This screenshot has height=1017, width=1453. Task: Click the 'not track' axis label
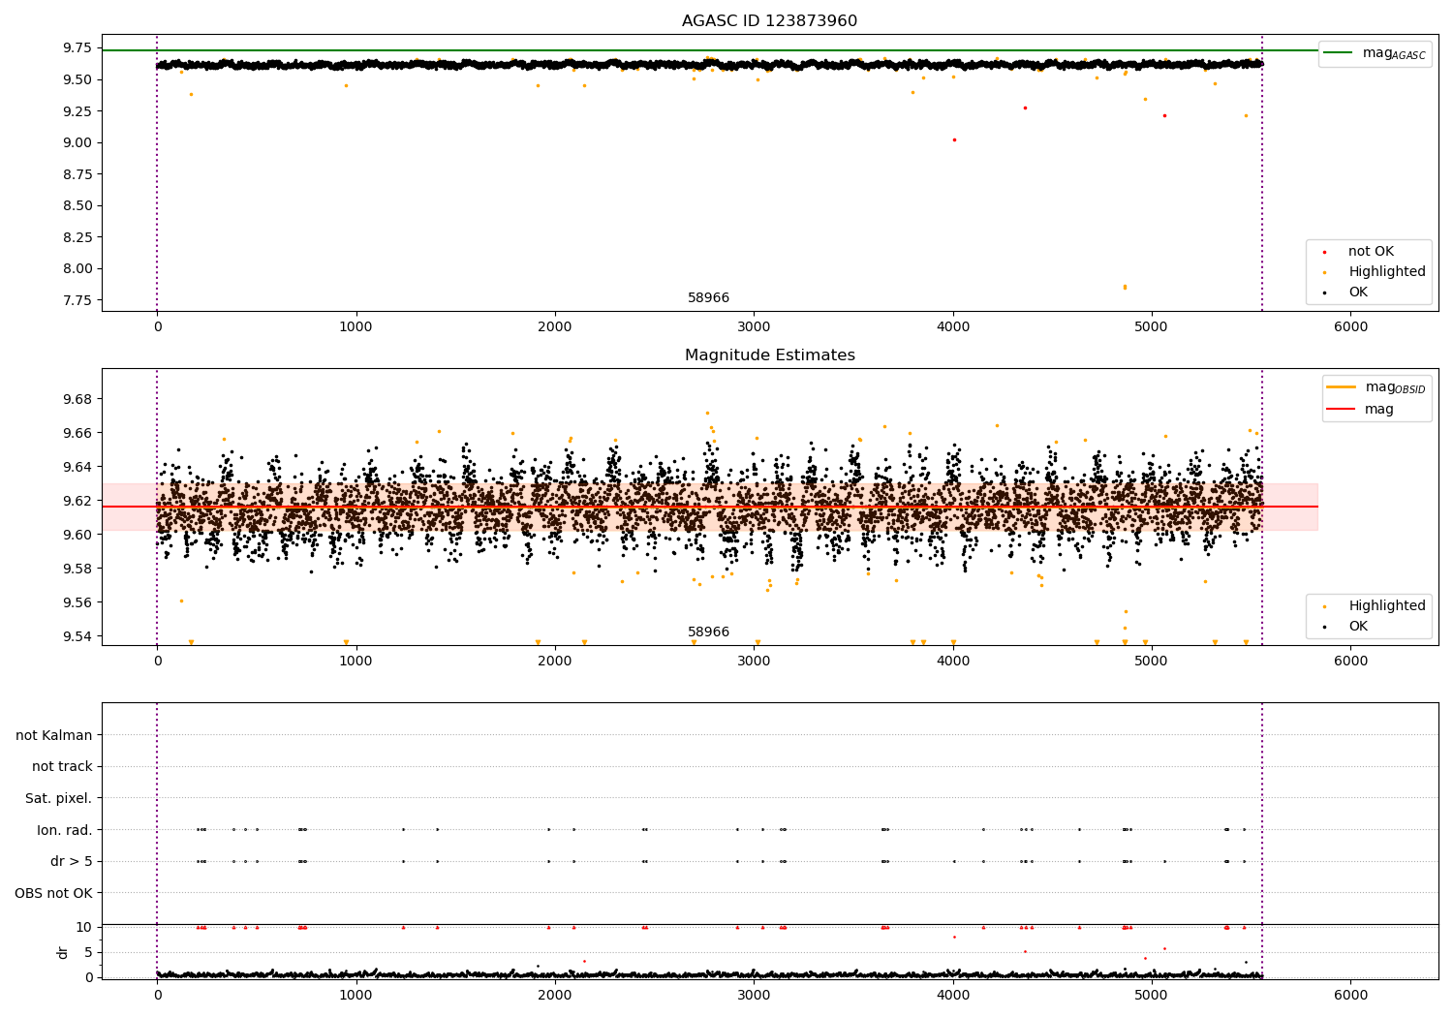point(62,767)
